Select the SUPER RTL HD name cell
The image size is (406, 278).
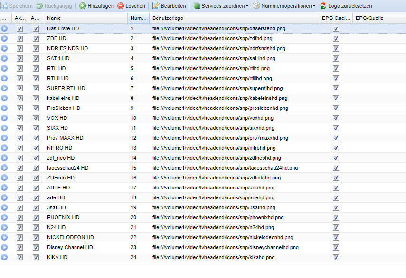[x=85, y=88]
